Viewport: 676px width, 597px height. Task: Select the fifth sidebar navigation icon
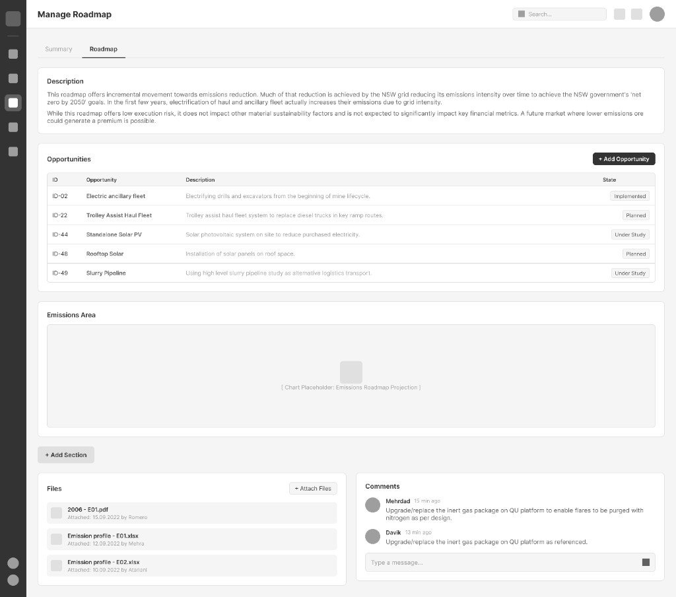[x=13, y=151]
